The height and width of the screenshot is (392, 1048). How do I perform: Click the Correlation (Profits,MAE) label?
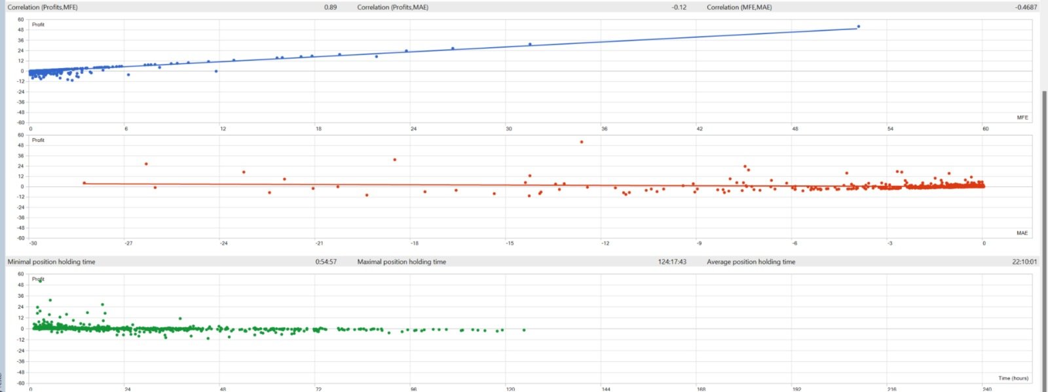tap(393, 7)
